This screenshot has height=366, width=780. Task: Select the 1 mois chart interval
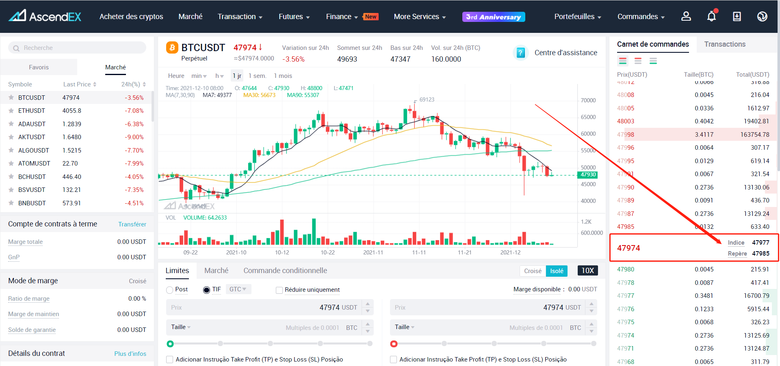283,76
